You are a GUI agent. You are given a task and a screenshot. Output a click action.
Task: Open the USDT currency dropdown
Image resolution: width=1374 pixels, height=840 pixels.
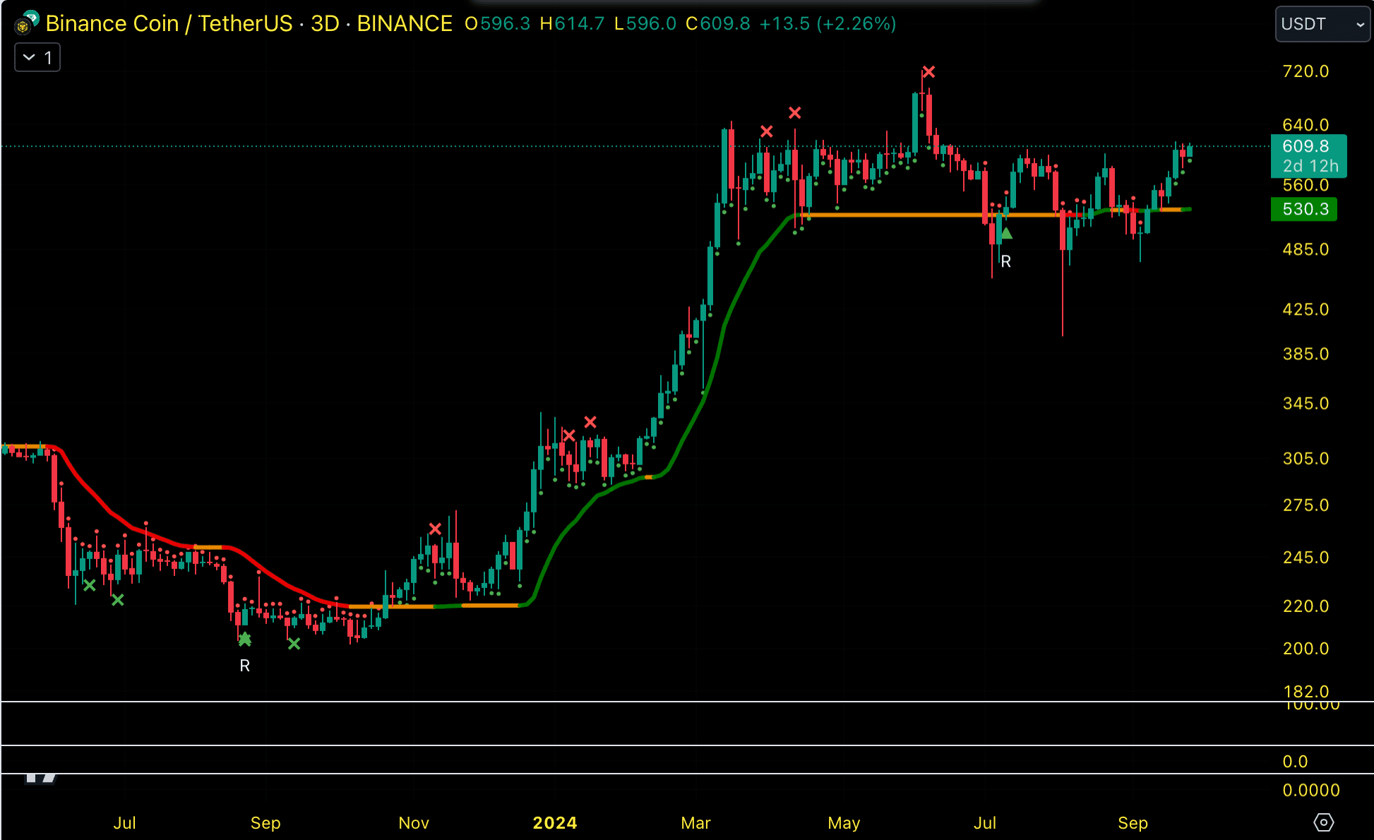tap(1322, 24)
